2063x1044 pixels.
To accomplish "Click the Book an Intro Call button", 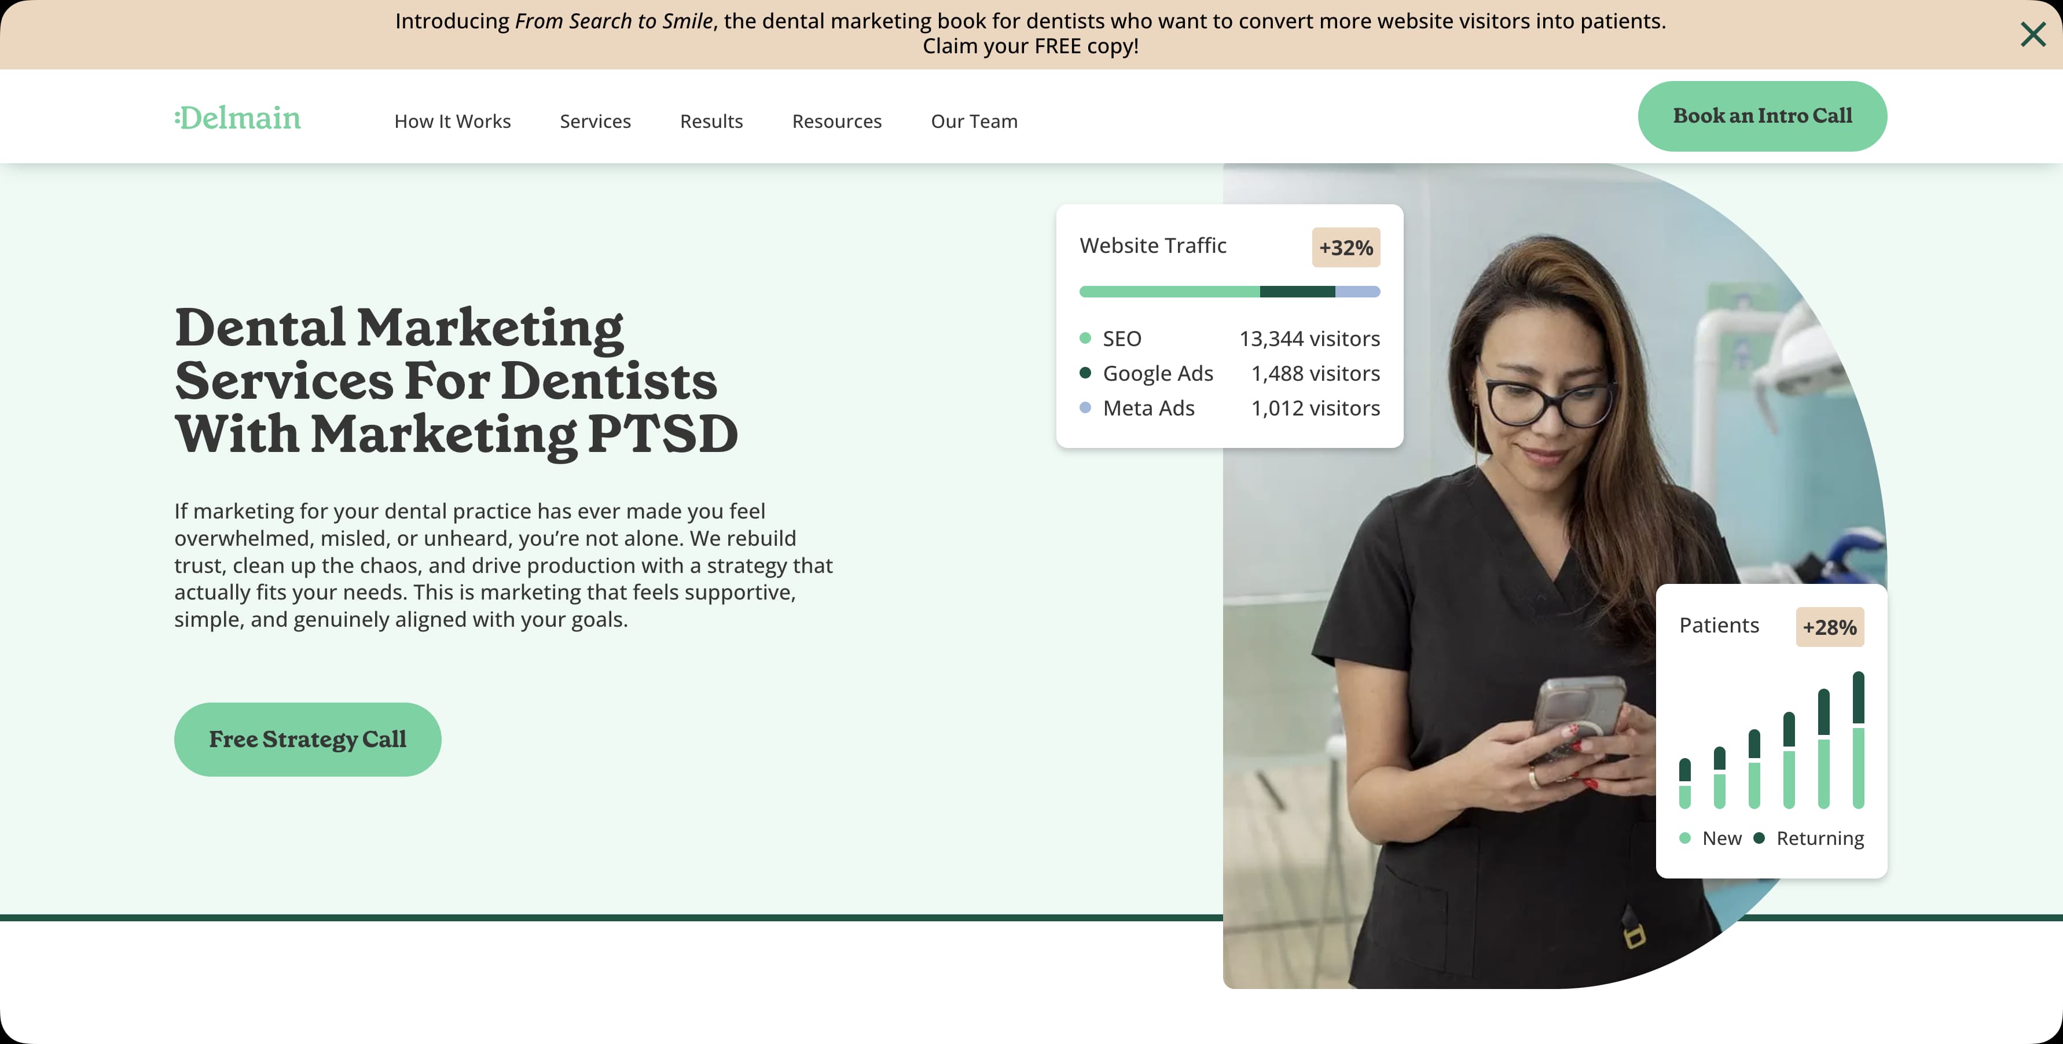I will tap(1762, 116).
